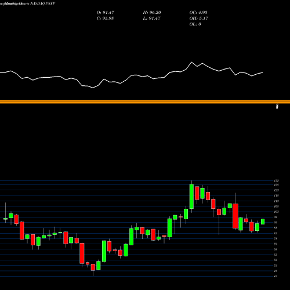The width and height of the screenshot is (290, 290).
Task: Select the rightmost green candlestick
Action: point(263,222)
